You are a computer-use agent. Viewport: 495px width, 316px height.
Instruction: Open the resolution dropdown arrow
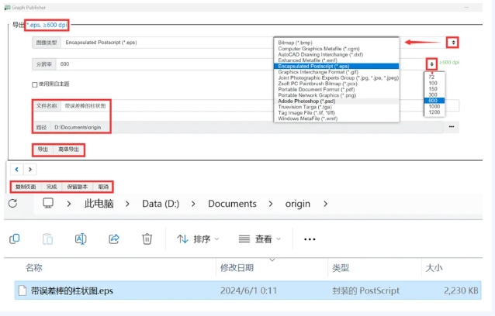[x=431, y=64]
